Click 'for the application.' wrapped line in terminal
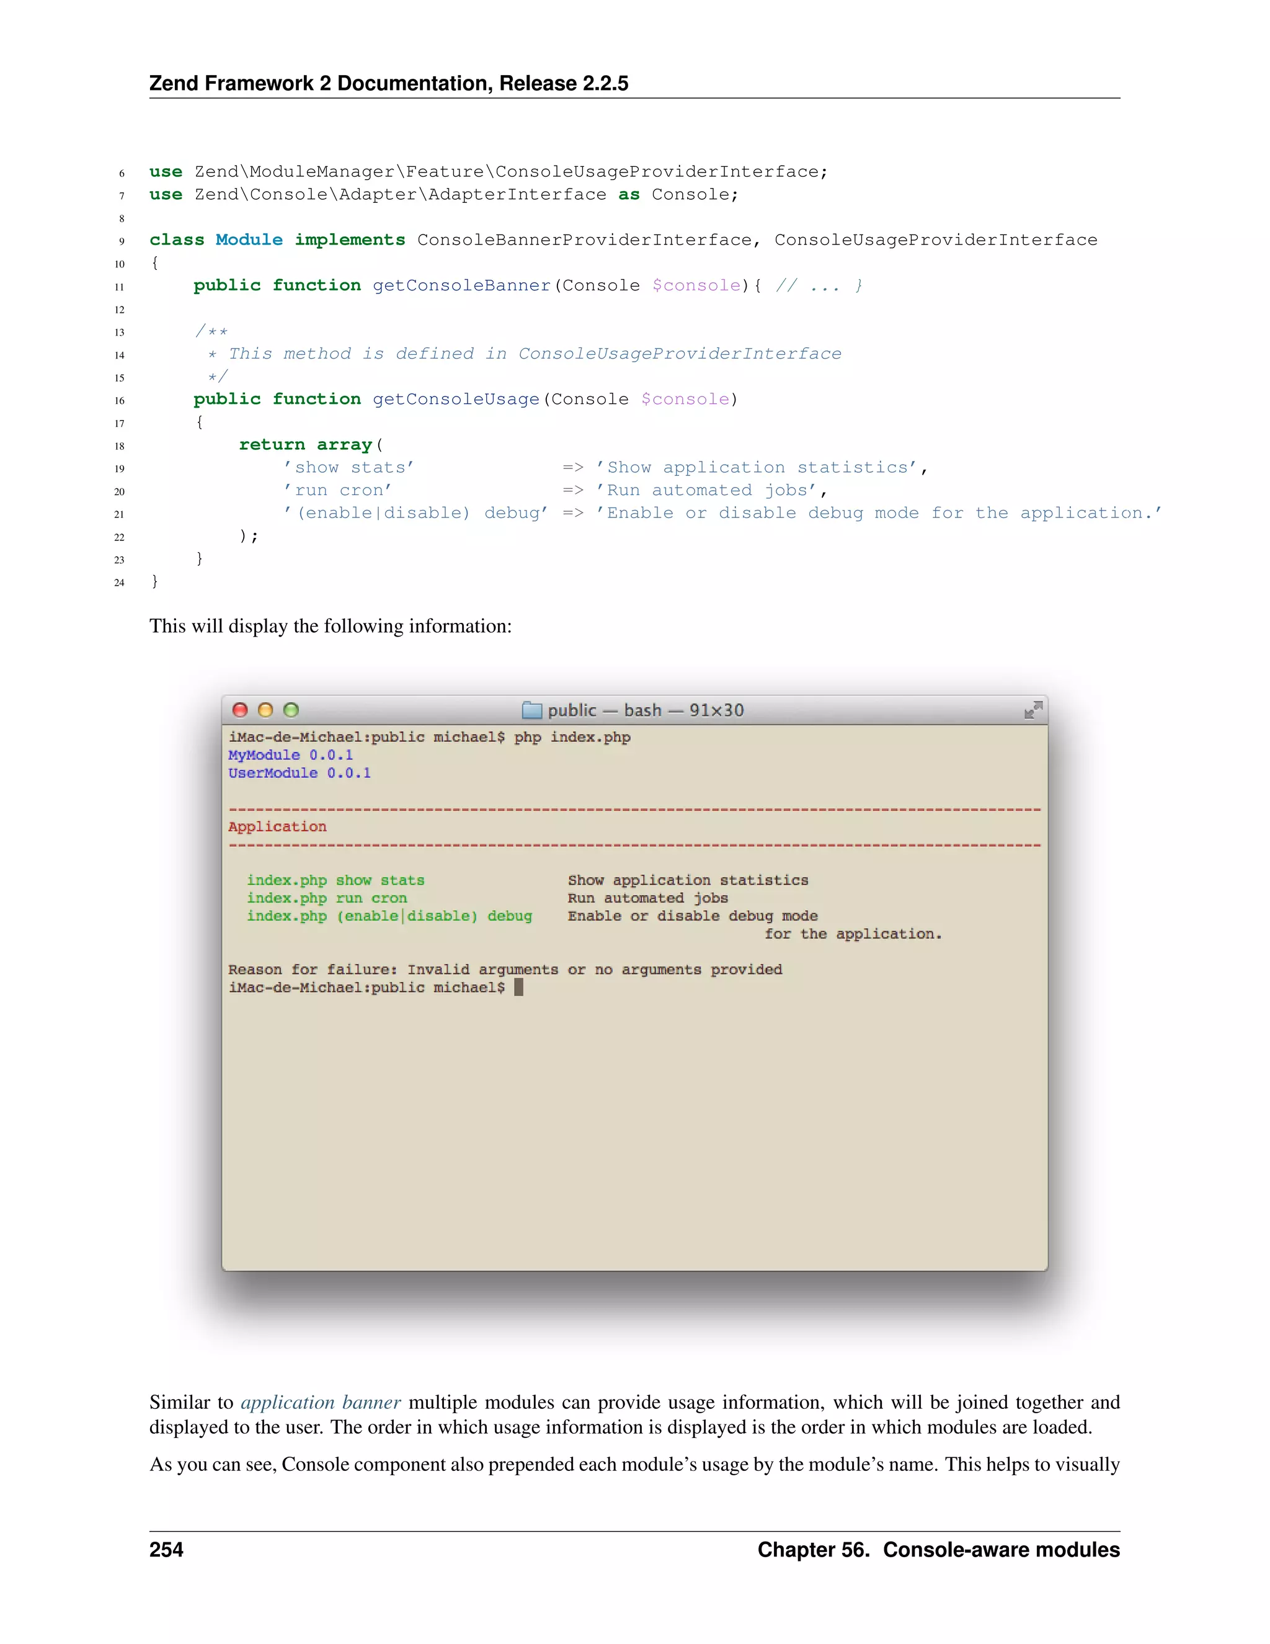 [853, 934]
